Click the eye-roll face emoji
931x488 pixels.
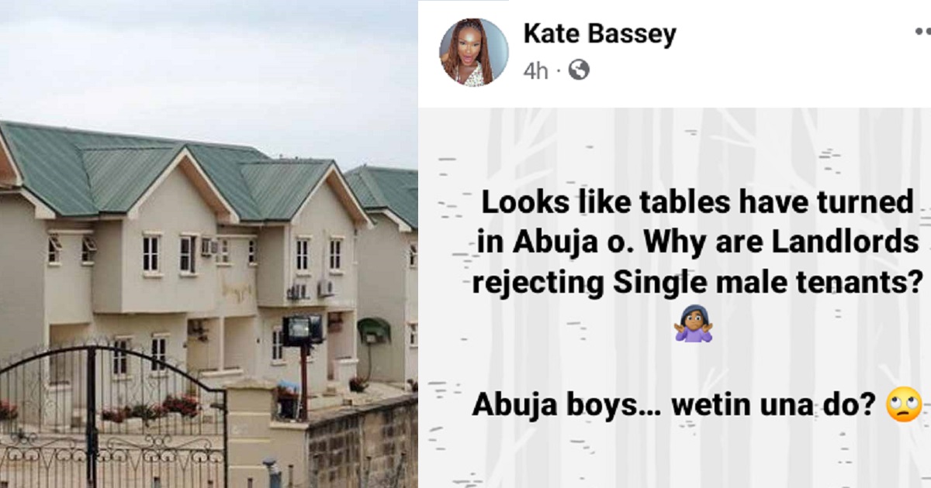pos(906,404)
